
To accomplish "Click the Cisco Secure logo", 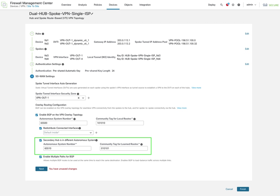I will (x=270, y=5).
